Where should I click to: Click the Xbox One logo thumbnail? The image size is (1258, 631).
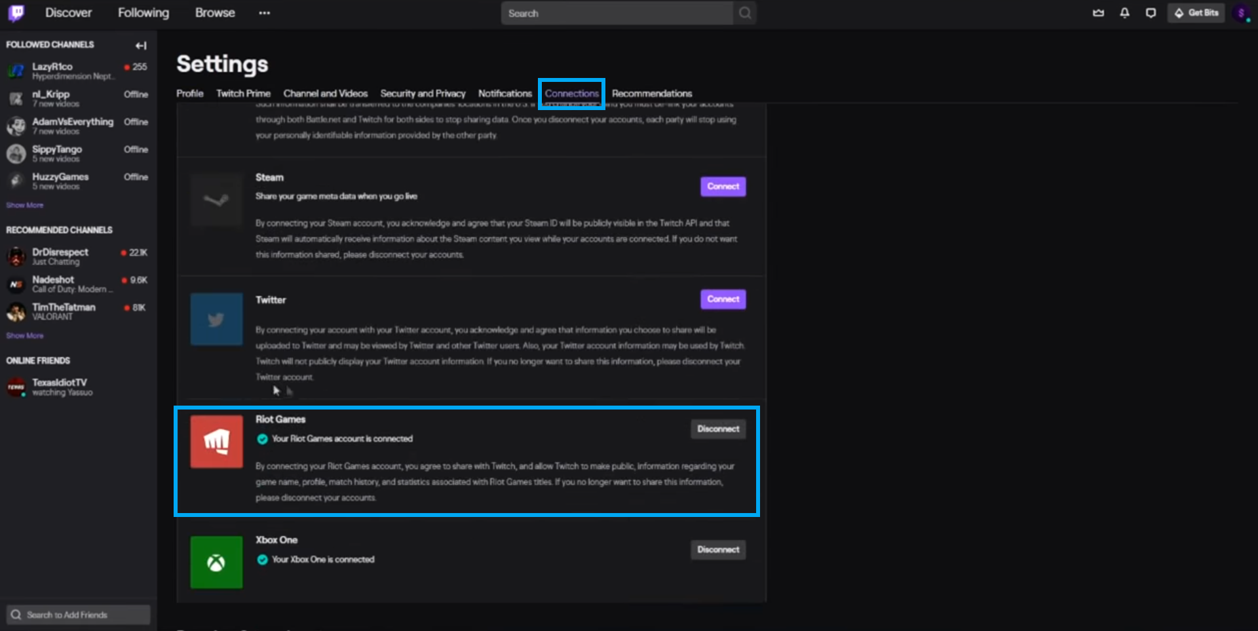click(216, 562)
